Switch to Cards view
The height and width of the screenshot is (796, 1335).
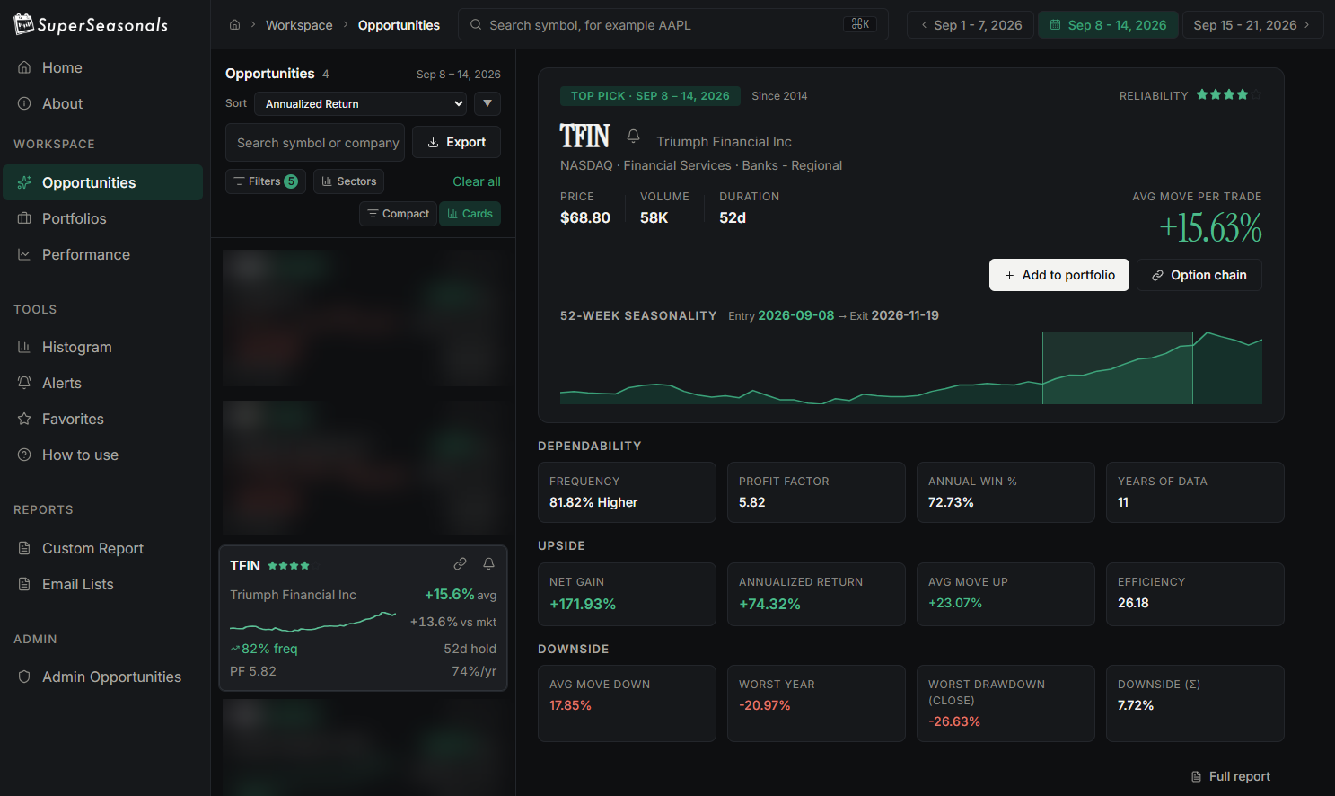click(x=470, y=214)
